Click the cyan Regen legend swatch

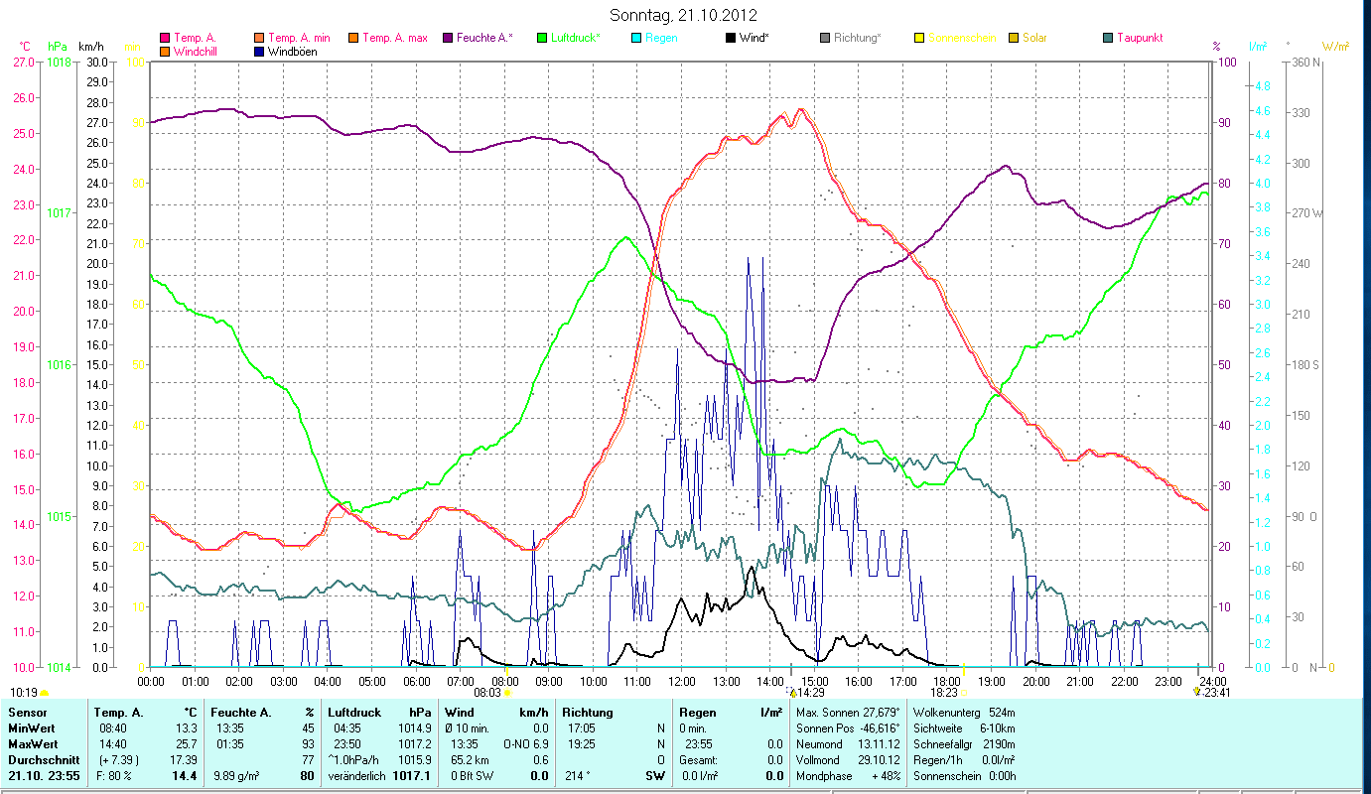(636, 38)
